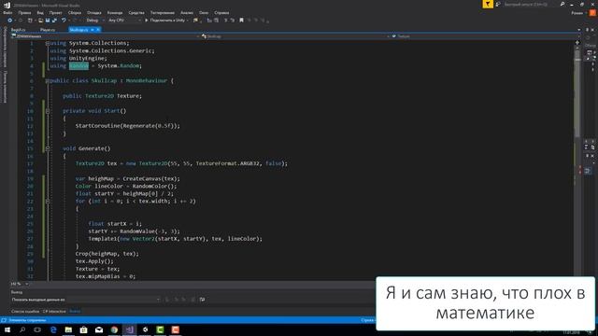Click the editor vertical scrollbar thumb
This screenshot has height=336, width=598.
tap(577, 93)
